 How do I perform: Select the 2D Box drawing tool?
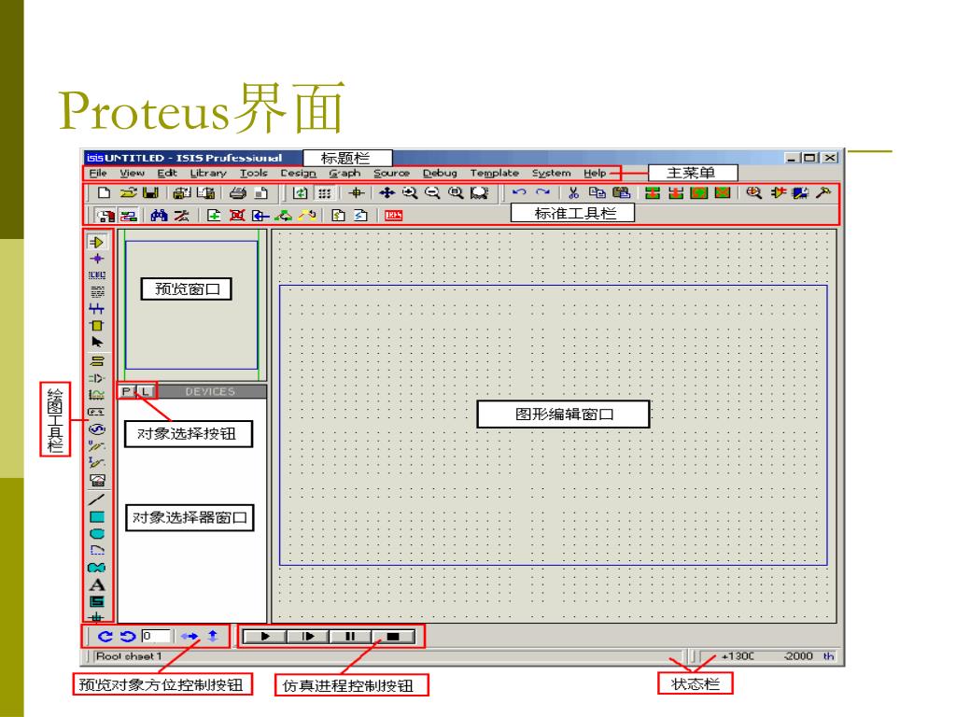click(x=97, y=517)
